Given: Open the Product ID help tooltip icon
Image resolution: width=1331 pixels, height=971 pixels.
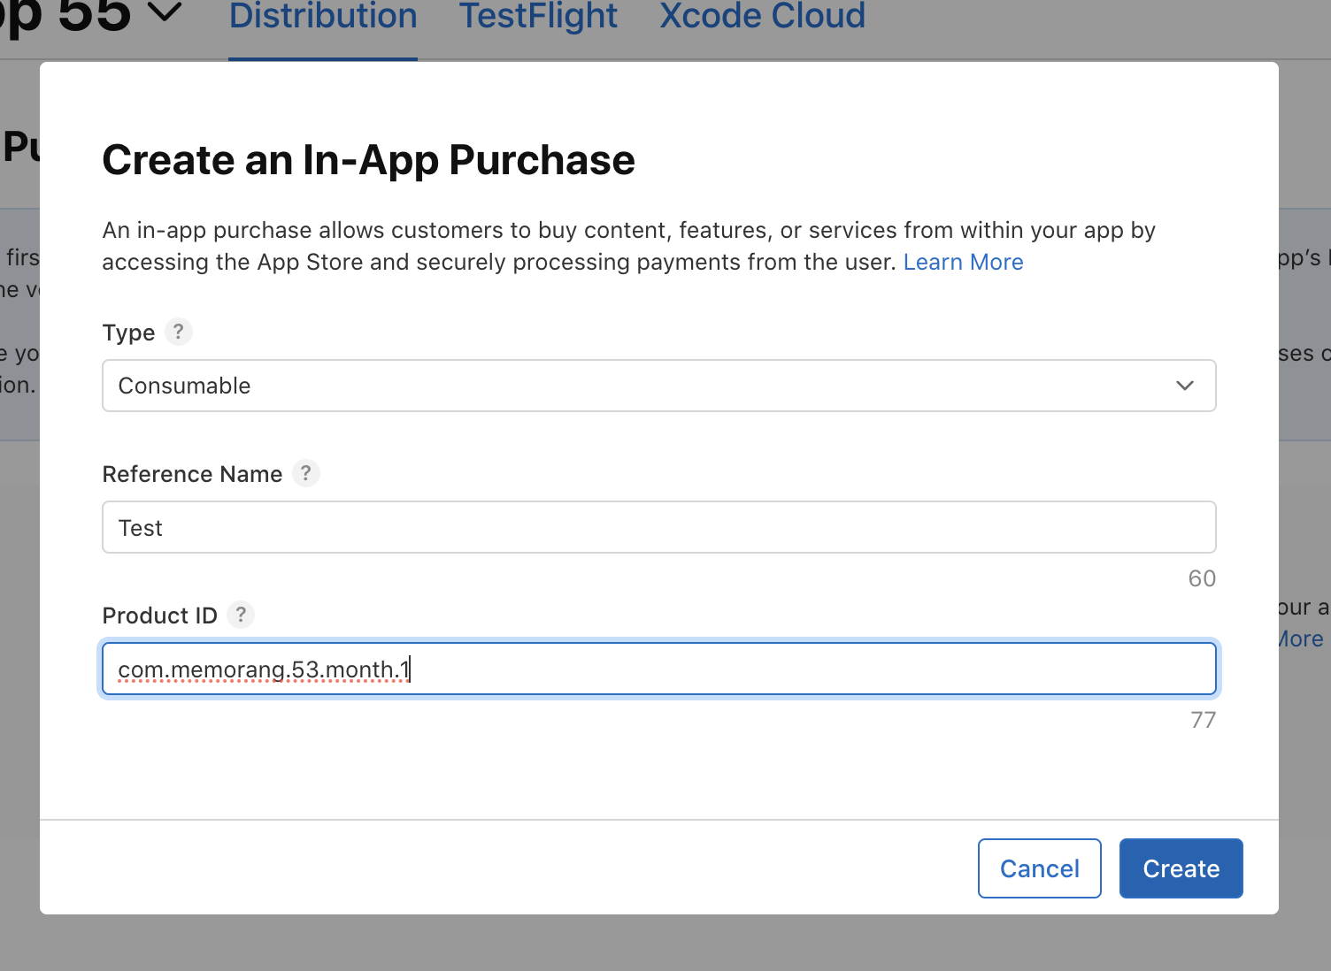Looking at the screenshot, I should point(241,615).
